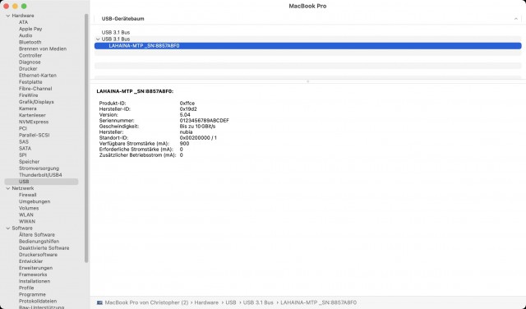Collapse the Hardware category in sidebar

(x=8, y=16)
